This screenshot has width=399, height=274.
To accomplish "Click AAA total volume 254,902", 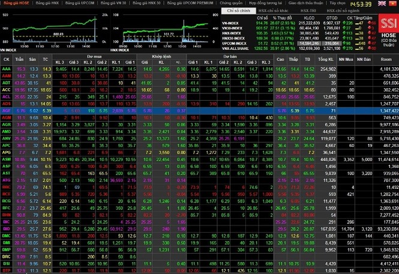I will click(328, 69).
